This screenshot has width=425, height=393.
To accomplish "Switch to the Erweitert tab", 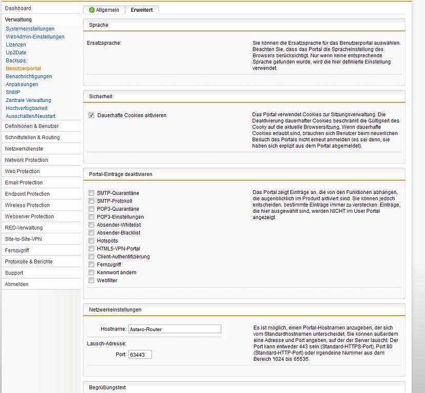I will pyautogui.click(x=142, y=10).
